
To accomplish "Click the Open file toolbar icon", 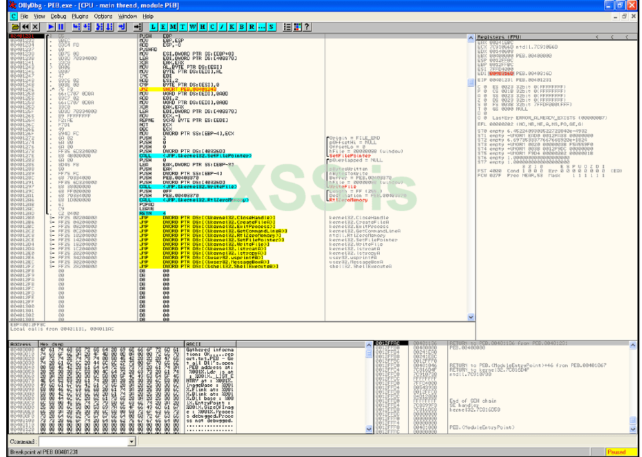I will coord(16,27).
